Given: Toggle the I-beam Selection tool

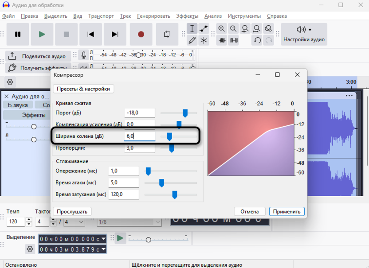Looking at the screenshot, I should pos(192,29).
